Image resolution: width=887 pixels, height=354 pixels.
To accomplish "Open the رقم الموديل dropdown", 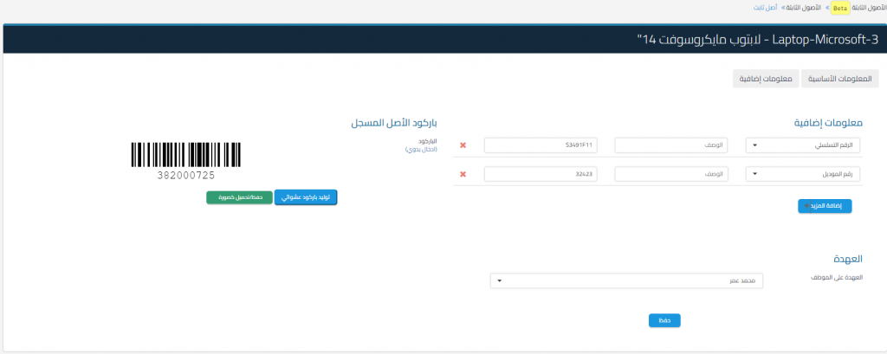I will tap(803, 174).
